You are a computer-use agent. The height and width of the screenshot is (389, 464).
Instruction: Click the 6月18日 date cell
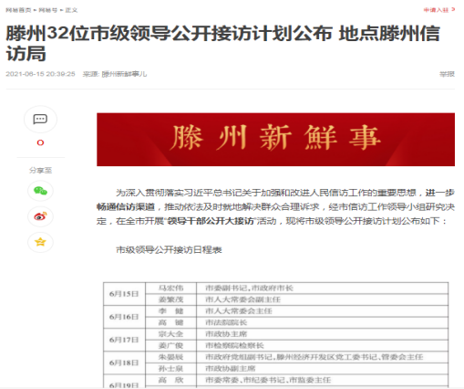click(124, 363)
